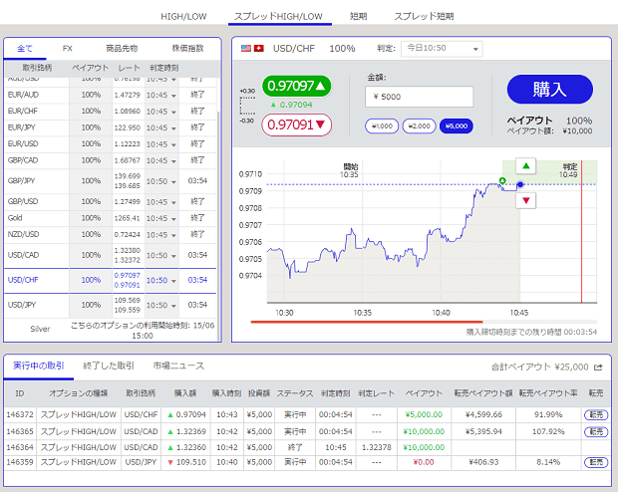Select the FX asset filter tab
Viewport: 618px width, 492px height.
click(x=68, y=49)
